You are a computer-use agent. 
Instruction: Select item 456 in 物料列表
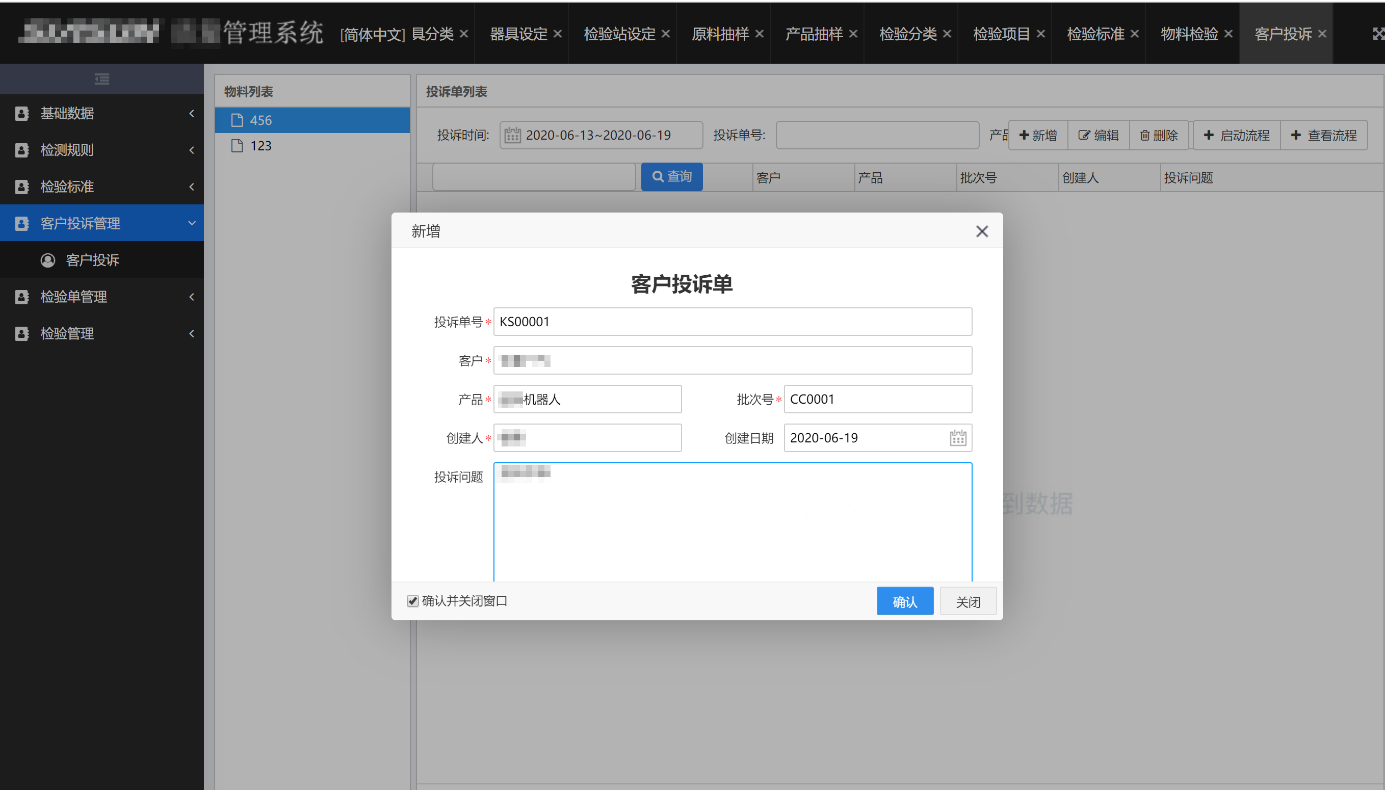(x=312, y=120)
